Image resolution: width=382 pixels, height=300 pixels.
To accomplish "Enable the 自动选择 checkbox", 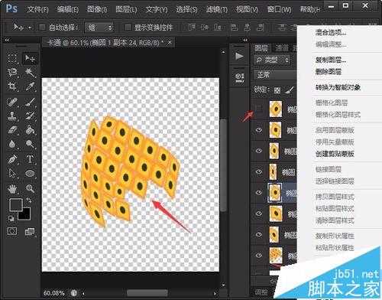I will coord(42,28).
